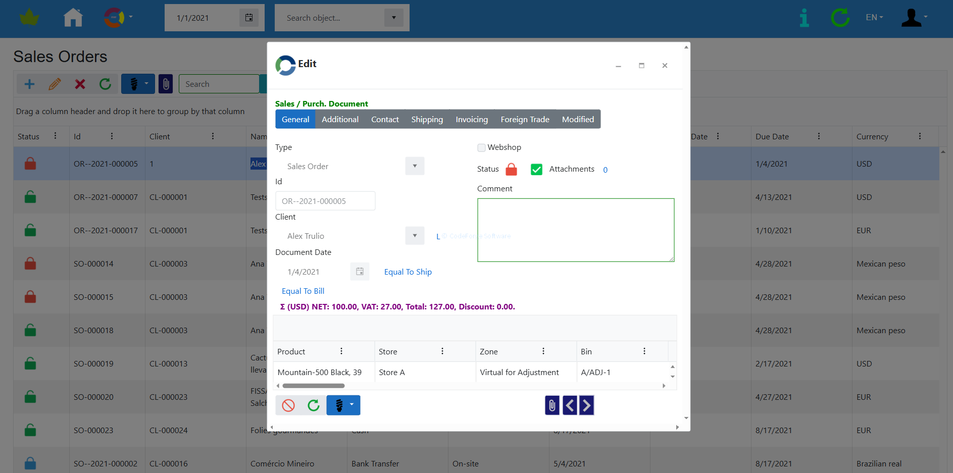Toggle the red lock Status icon
Viewport: 953px width, 473px height.
pyautogui.click(x=511, y=170)
